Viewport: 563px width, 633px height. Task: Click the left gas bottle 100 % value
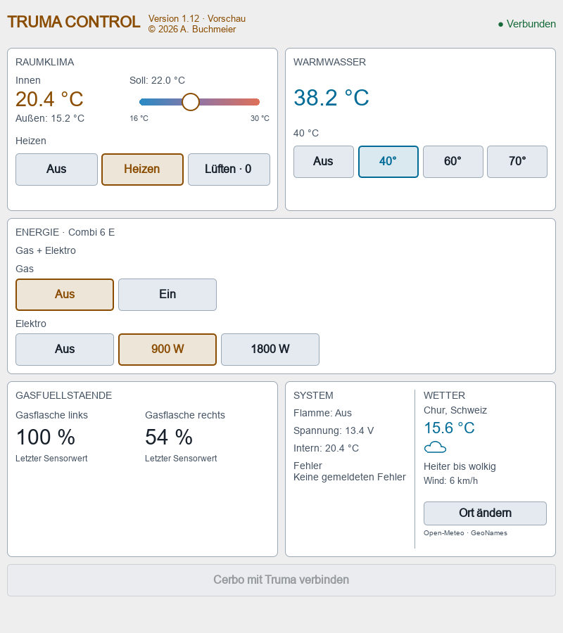coord(46,437)
